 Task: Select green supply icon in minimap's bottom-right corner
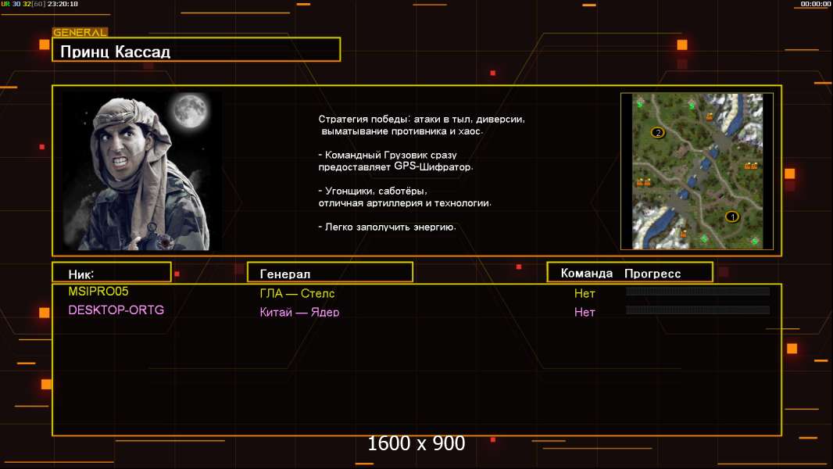coord(754,241)
